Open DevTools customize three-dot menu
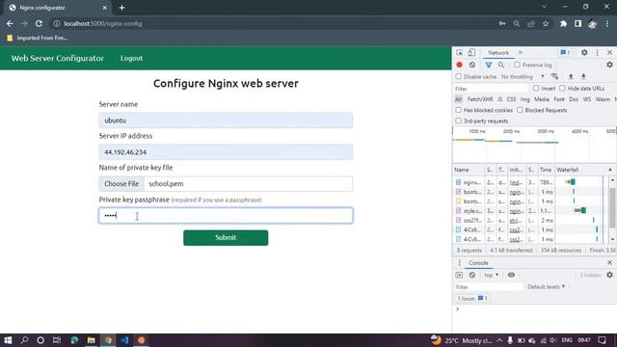The image size is (617, 347). click(x=598, y=53)
